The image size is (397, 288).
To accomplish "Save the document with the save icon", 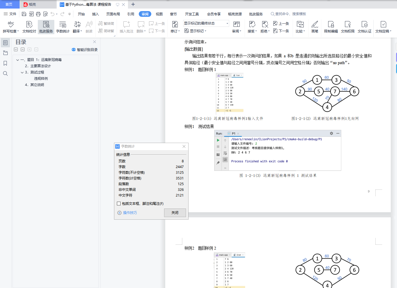I will click(24, 14).
